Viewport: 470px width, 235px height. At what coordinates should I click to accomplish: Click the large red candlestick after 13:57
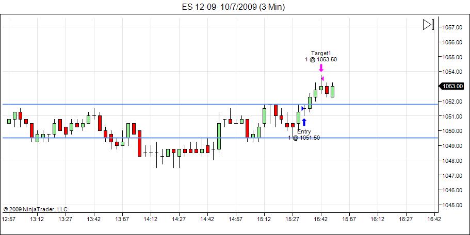139,143
